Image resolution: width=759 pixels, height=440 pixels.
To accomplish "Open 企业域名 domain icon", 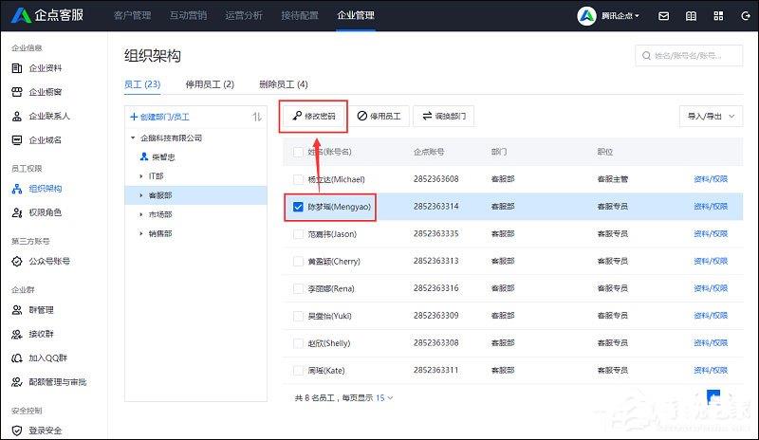I will pos(17,140).
